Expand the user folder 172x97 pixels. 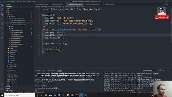tap(12, 26)
